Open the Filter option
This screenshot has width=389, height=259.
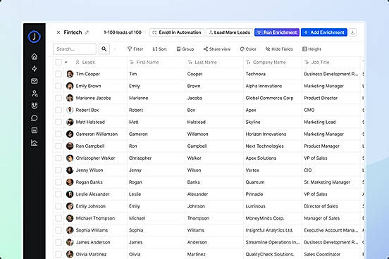[x=135, y=49]
